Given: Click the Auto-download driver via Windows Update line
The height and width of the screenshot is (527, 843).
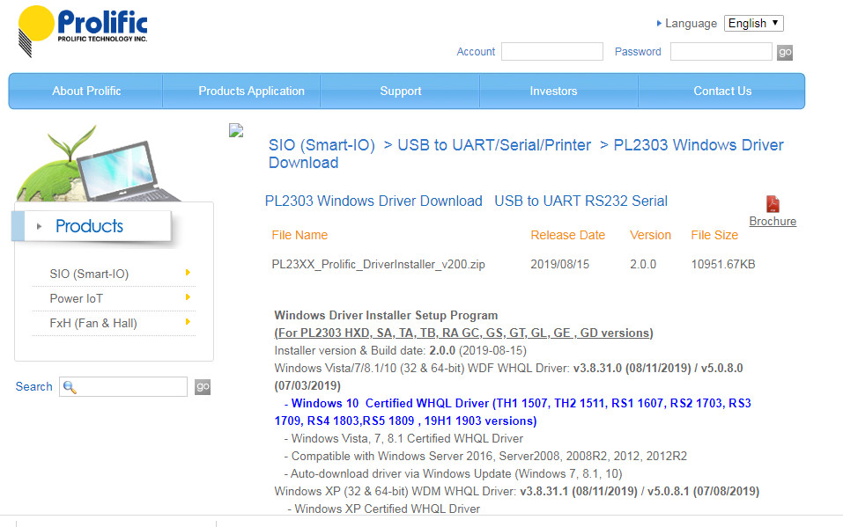Looking at the screenshot, I should click(x=454, y=474).
